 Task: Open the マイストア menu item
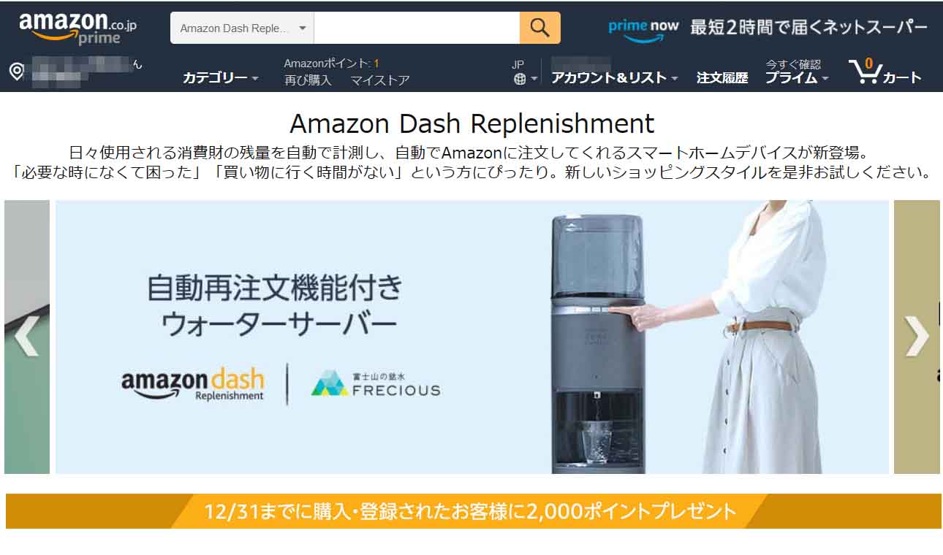[380, 80]
